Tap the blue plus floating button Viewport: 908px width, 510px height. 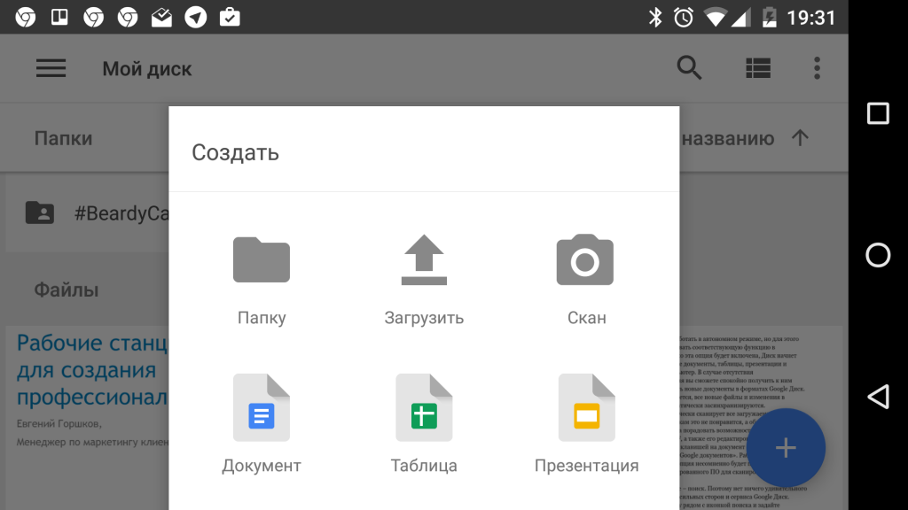point(785,448)
